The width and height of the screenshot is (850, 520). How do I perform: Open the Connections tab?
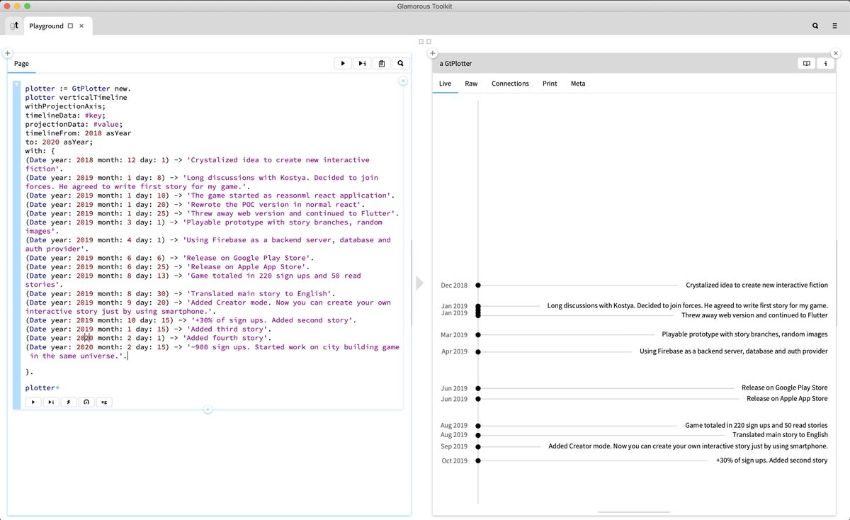tap(510, 84)
